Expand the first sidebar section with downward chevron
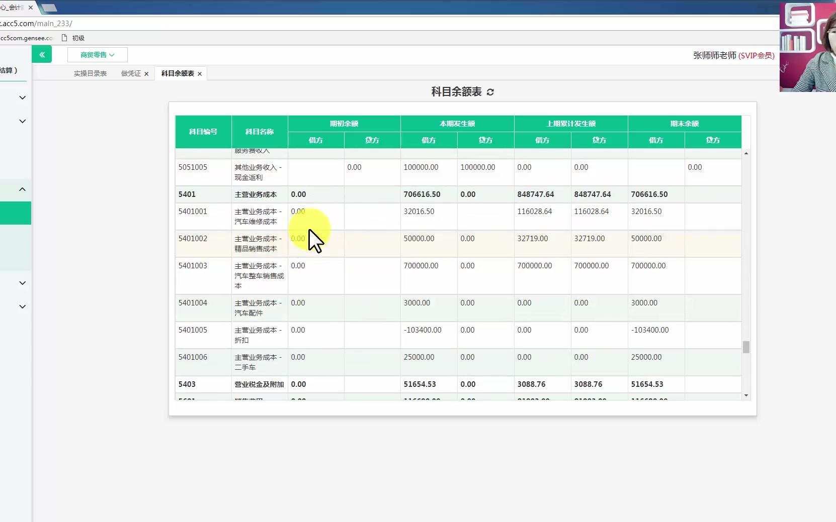 22,97
